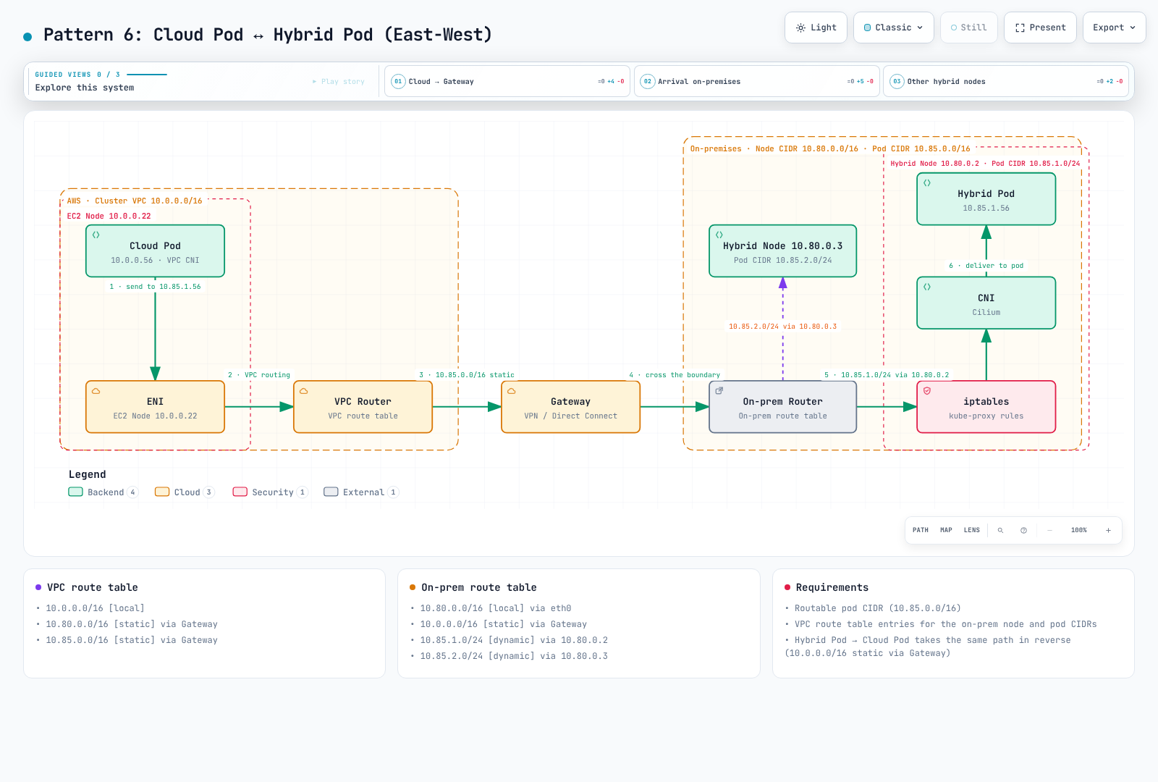Click the code icon on Hybrid Pod node

(927, 182)
